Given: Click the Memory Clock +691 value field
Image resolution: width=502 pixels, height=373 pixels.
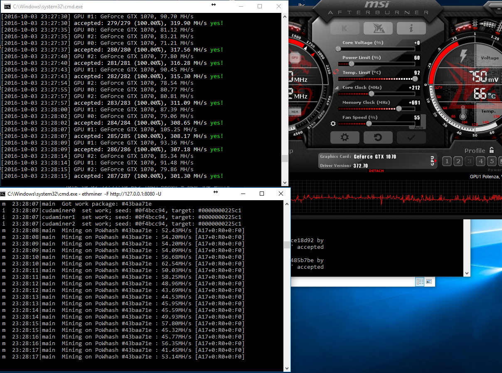Looking at the screenshot, I should [414, 103].
